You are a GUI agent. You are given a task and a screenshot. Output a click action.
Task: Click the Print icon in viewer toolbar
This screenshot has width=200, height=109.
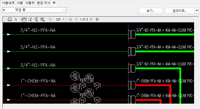point(10,19)
